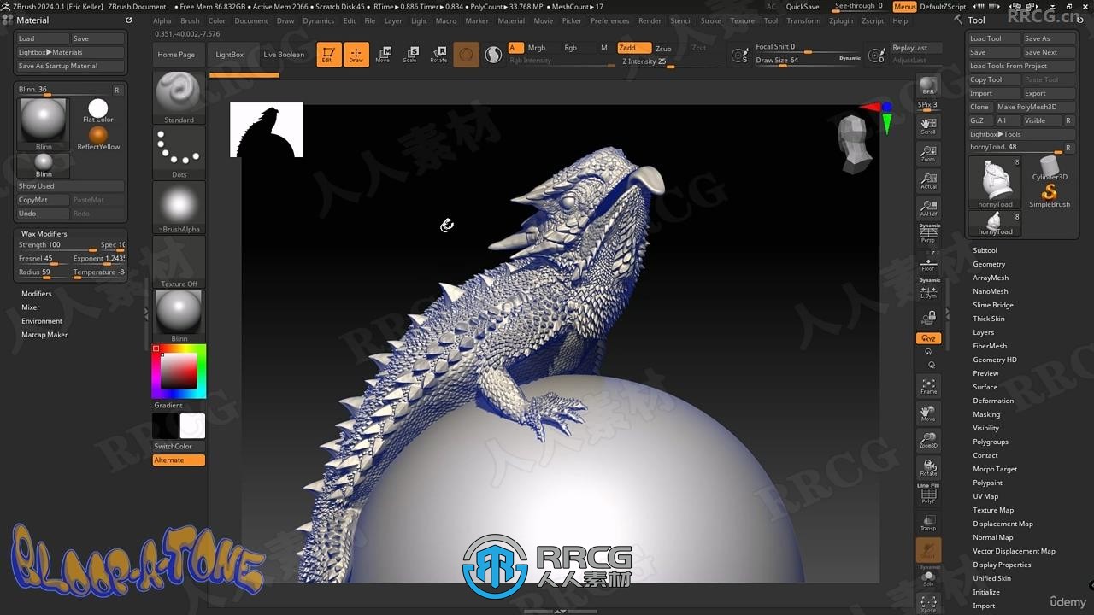Viewport: 1094px width, 615px height.
Task: Expand the Matcap Maker section
Action: (44, 335)
